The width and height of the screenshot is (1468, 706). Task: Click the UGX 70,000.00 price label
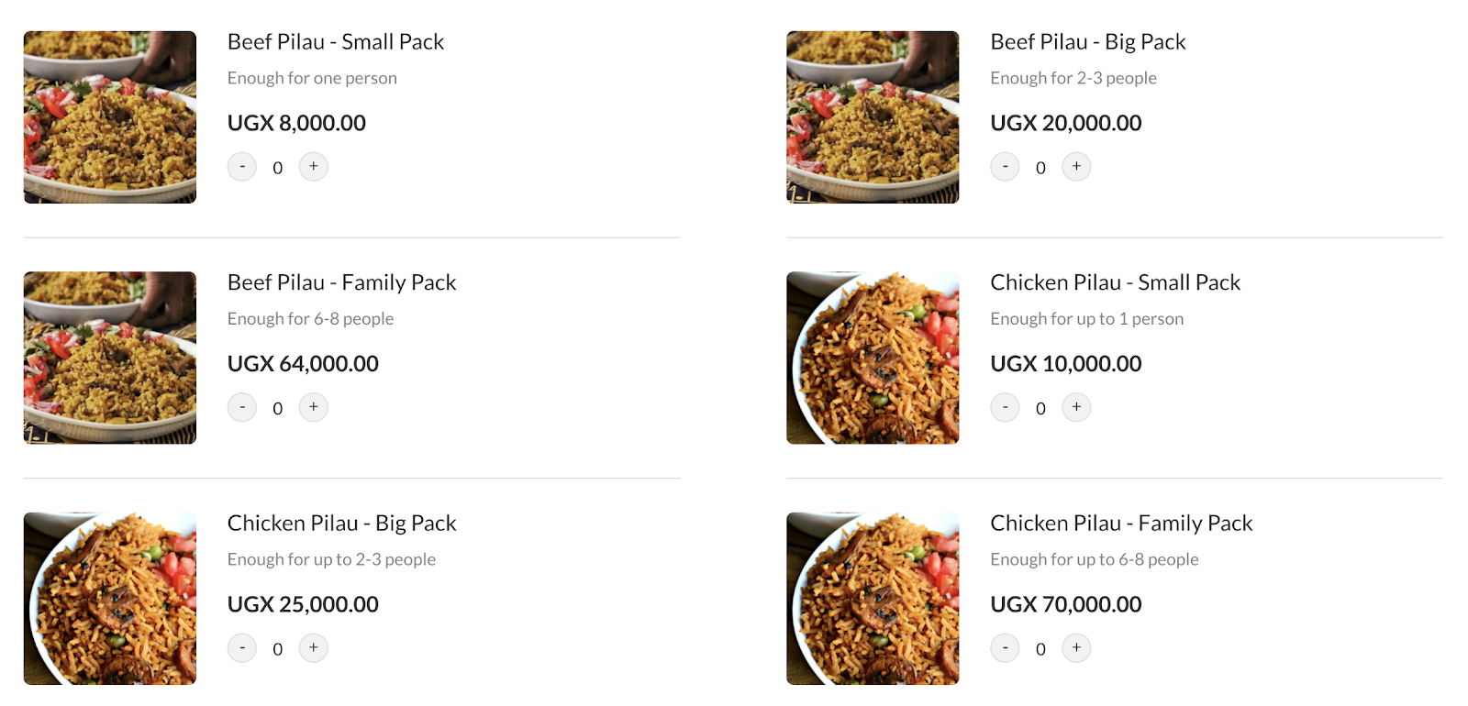coord(1066,604)
